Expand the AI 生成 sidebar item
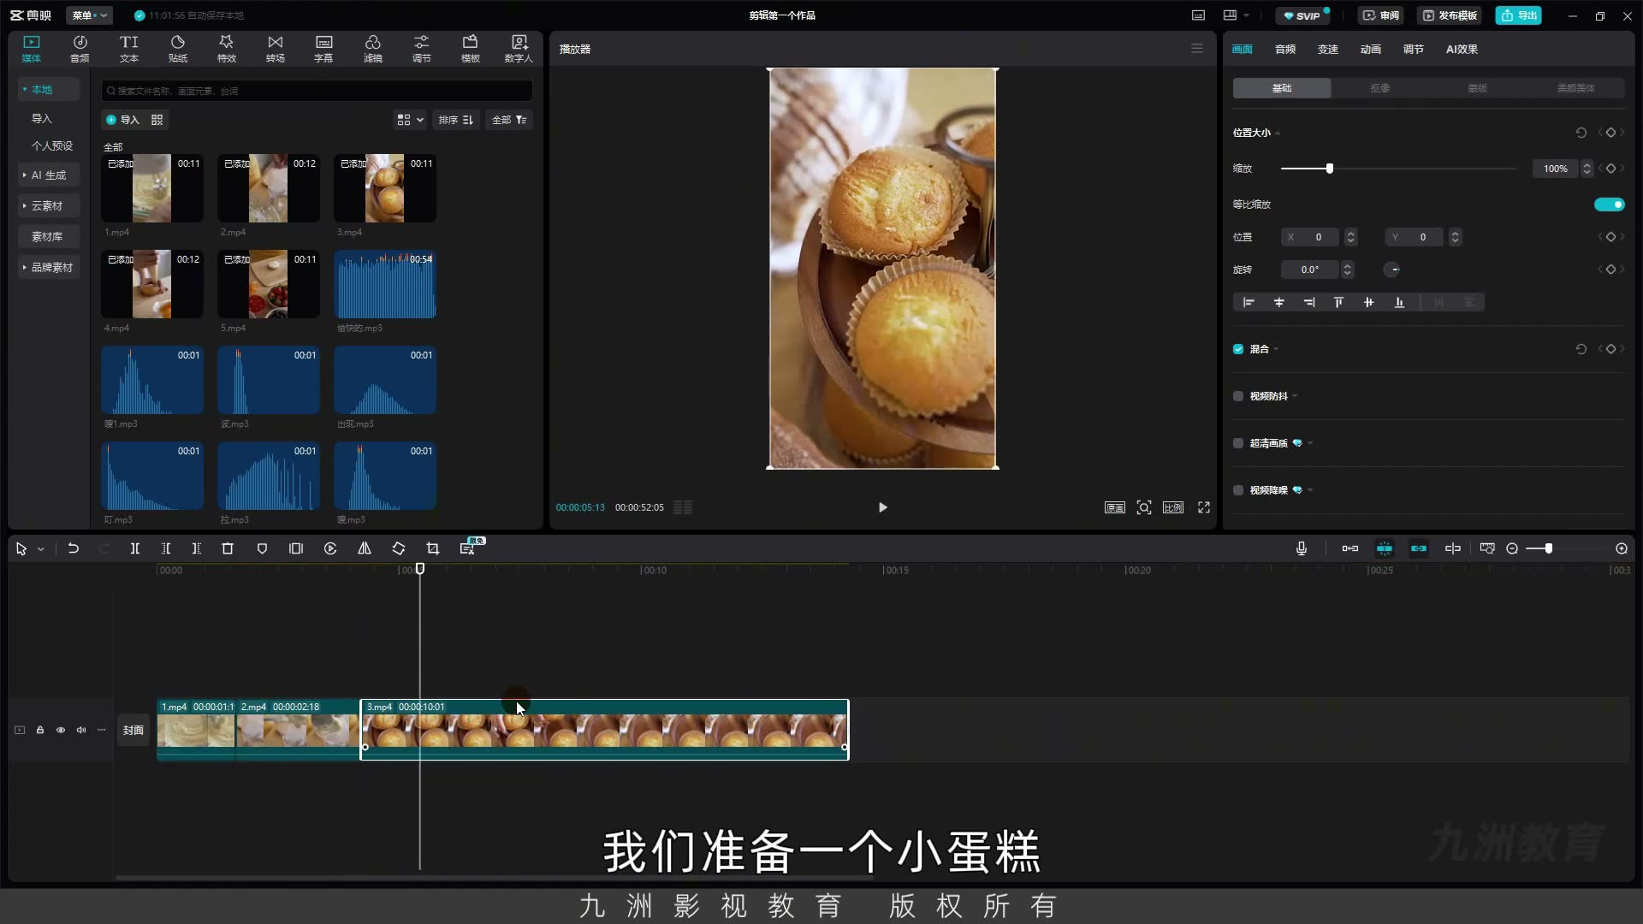The image size is (1643, 924). coord(49,175)
